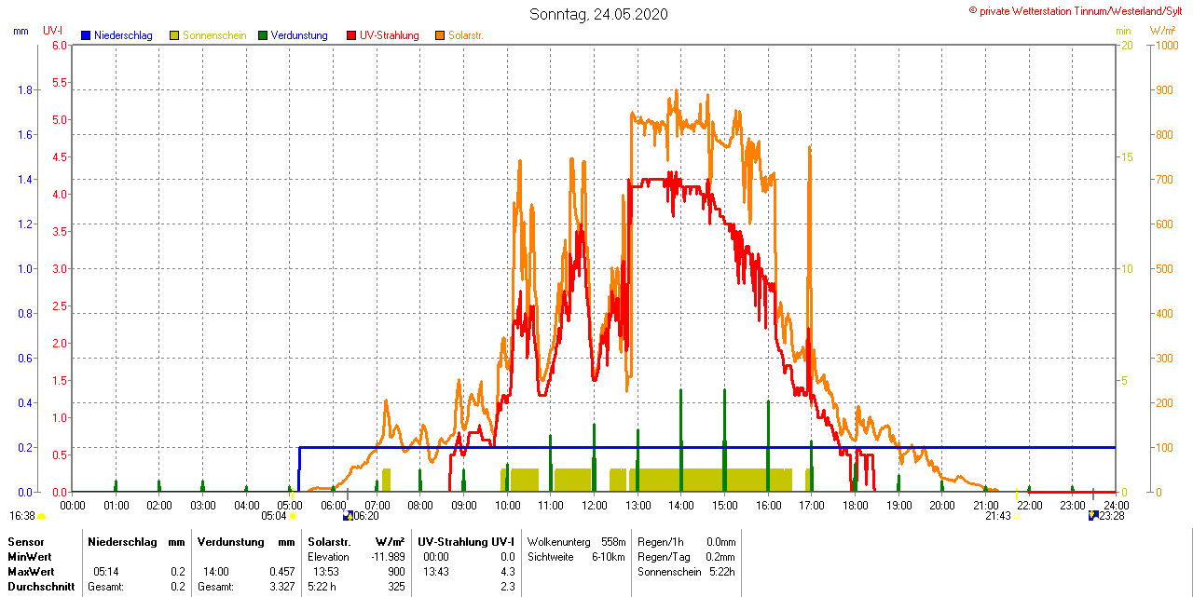Screen dimensions: 1193x597
Task: Click the chart title Sonntag, 24.05.2020
Action: (x=598, y=14)
